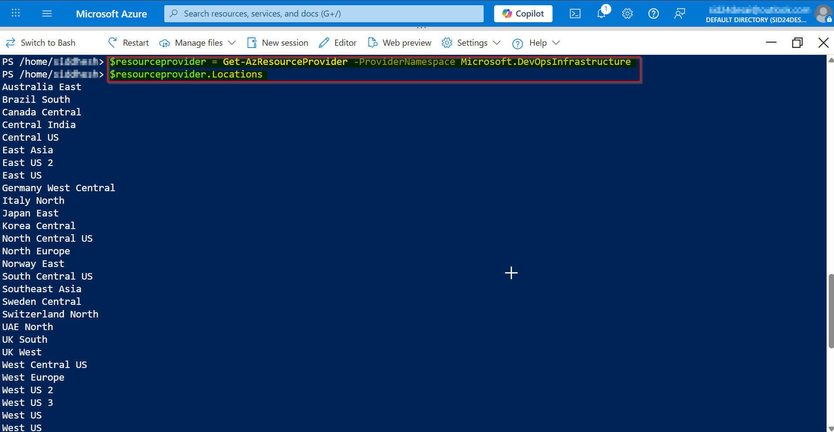Click the Central US output line

31,138
